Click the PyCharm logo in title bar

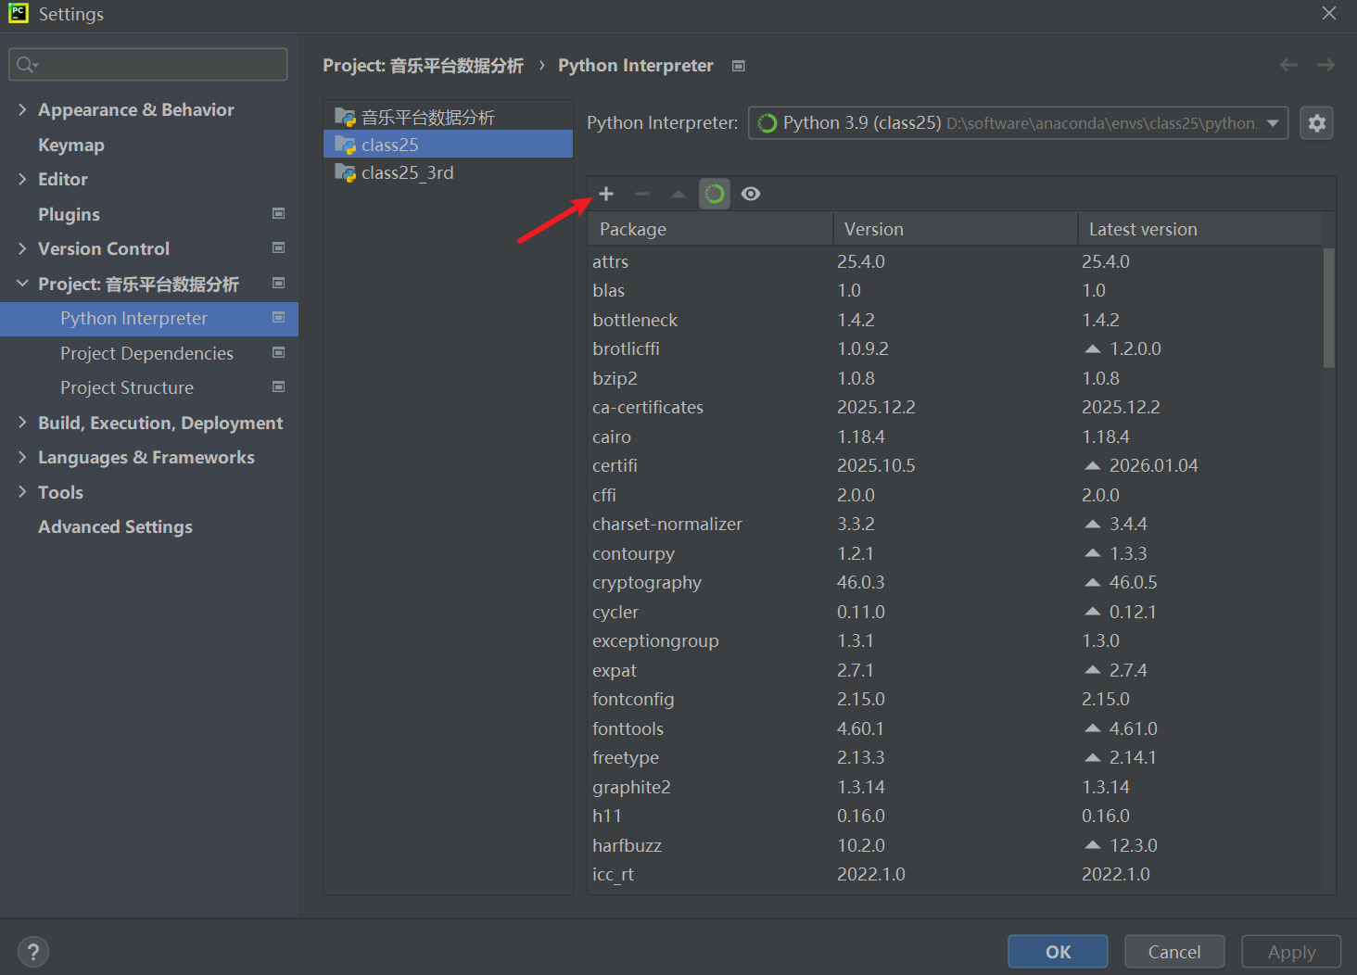pyautogui.click(x=19, y=13)
